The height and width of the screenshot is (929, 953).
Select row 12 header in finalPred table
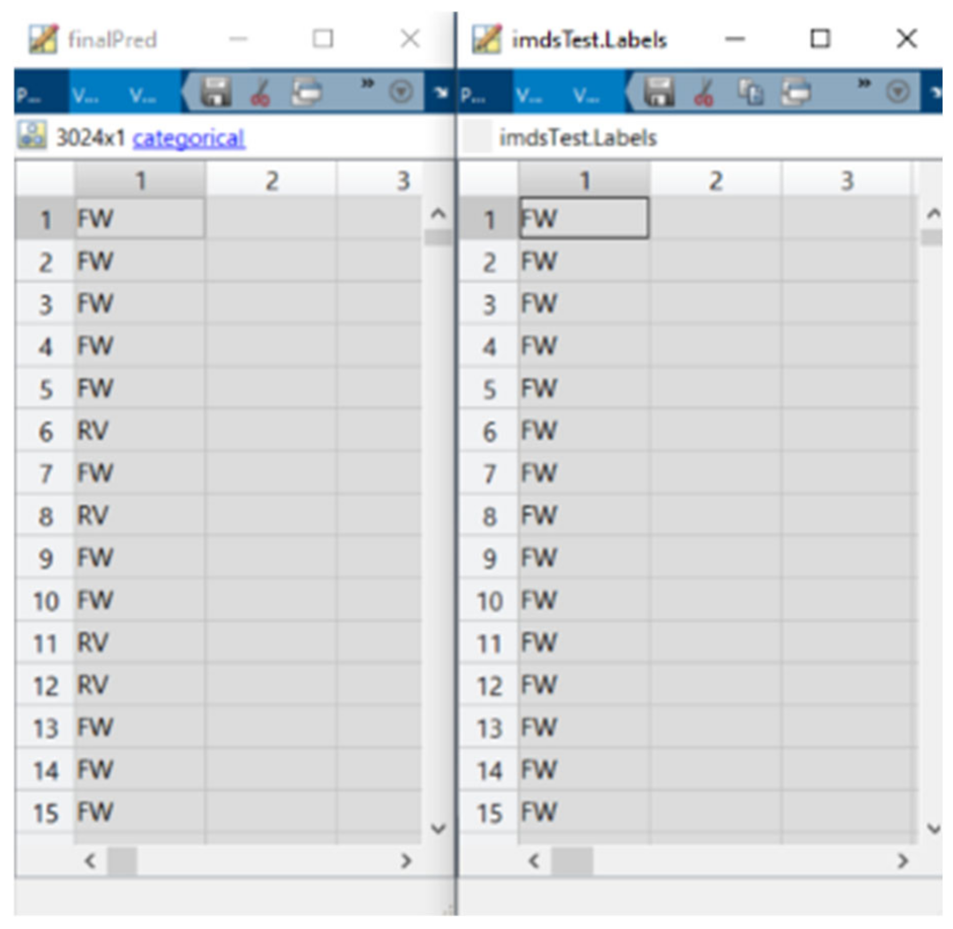(x=45, y=686)
